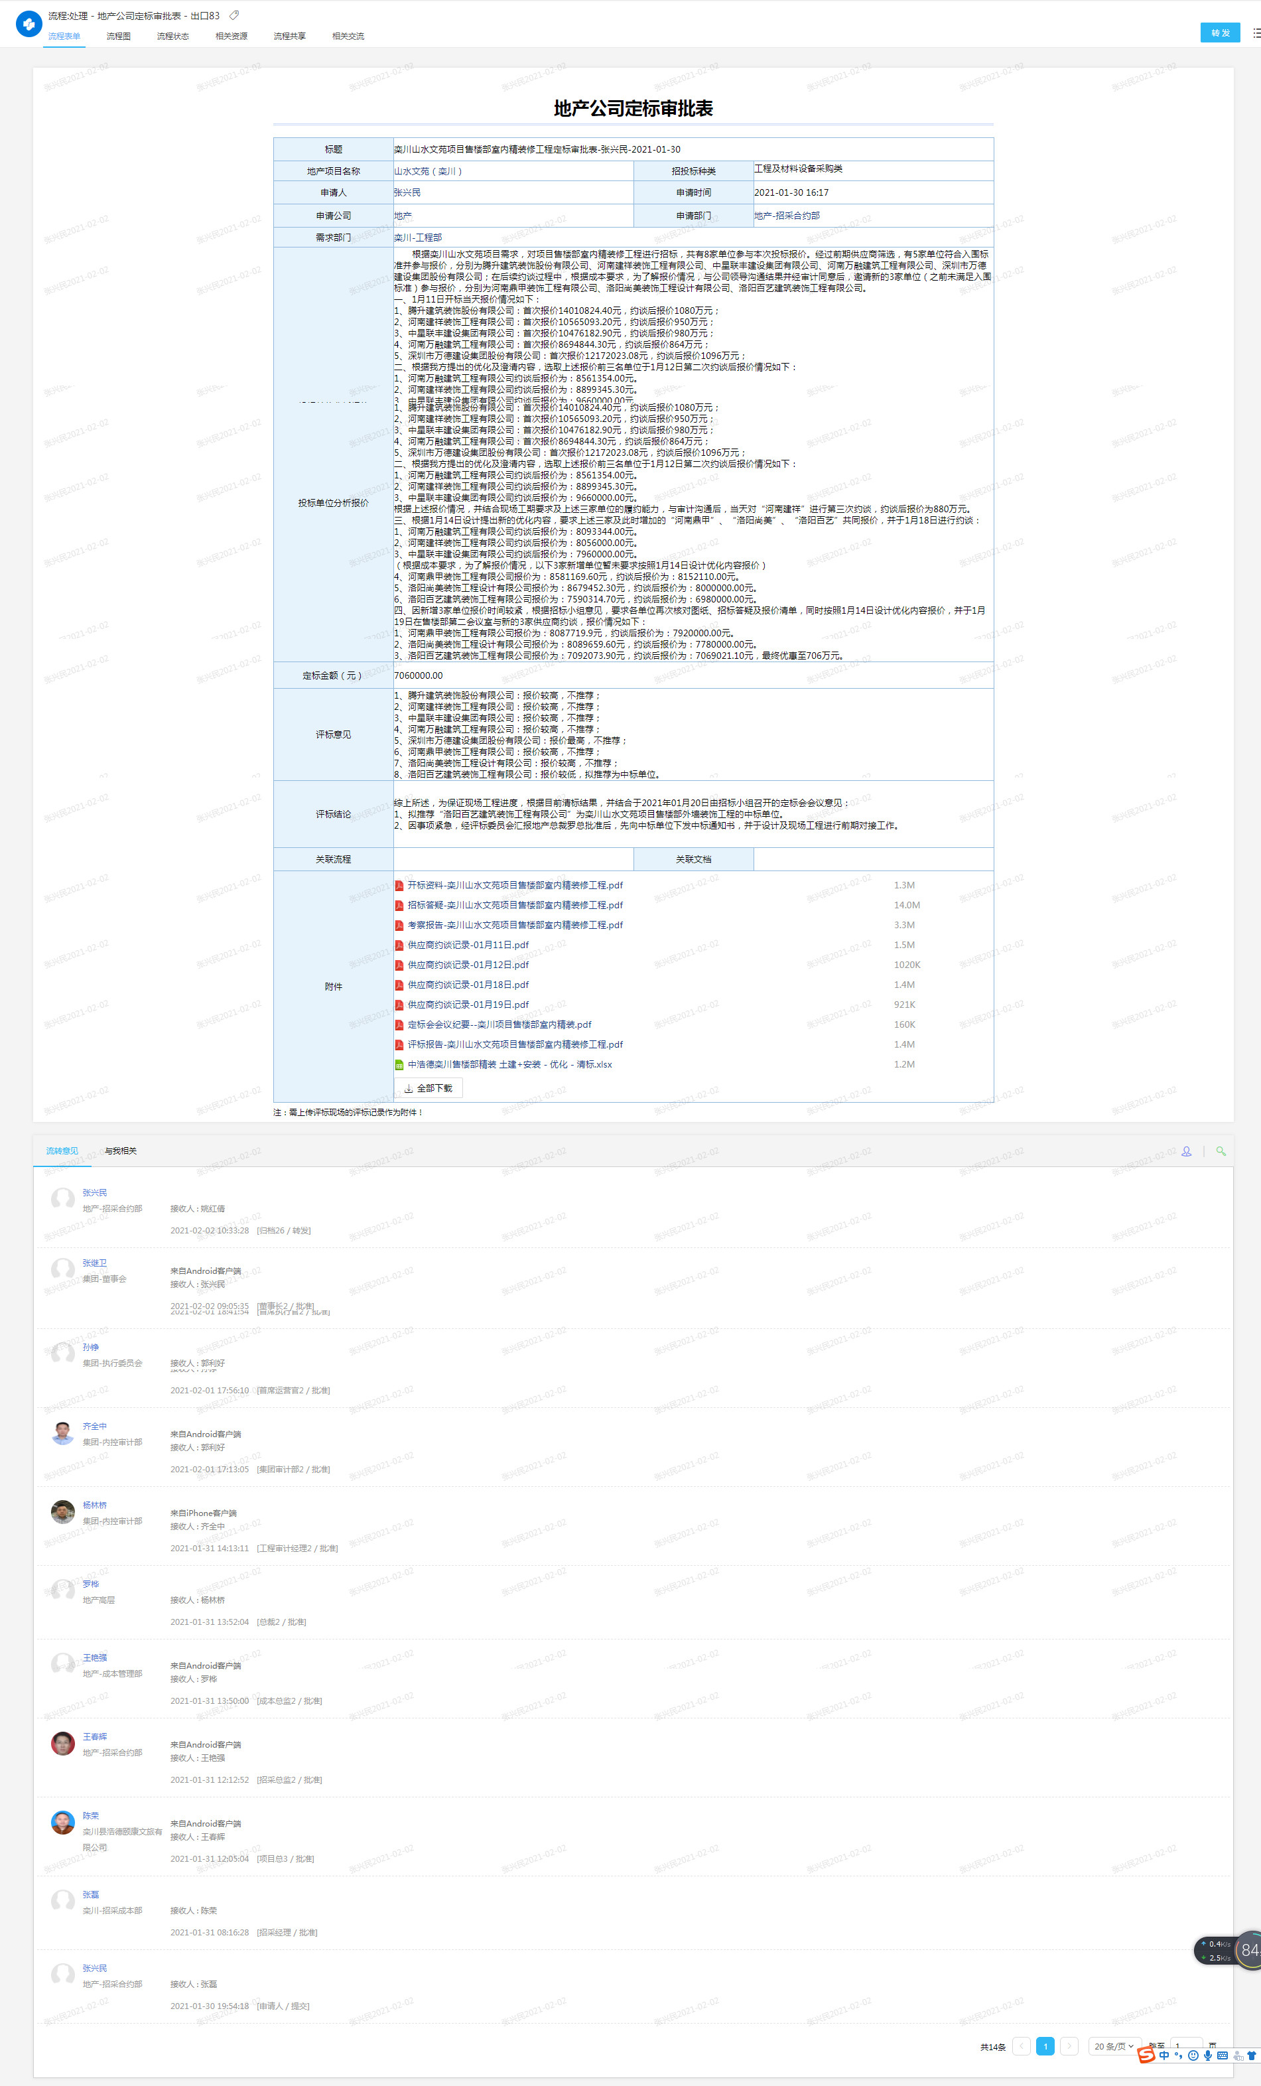Go to previous page with left chevron
The image size is (1261, 2086).
point(1022,2046)
